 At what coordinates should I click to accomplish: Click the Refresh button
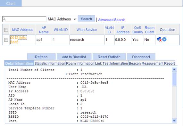coord(41,57)
